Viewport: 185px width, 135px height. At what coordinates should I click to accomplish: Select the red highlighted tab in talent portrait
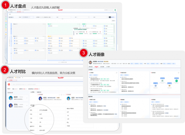click(x=96, y=67)
